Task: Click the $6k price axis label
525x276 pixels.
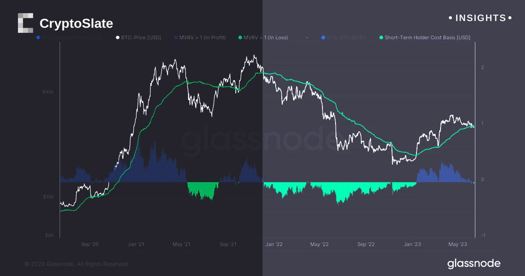Action: [49, 235]
